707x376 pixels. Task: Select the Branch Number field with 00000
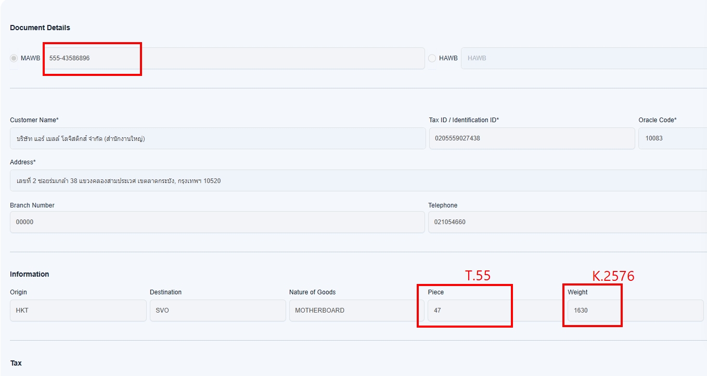217,222
